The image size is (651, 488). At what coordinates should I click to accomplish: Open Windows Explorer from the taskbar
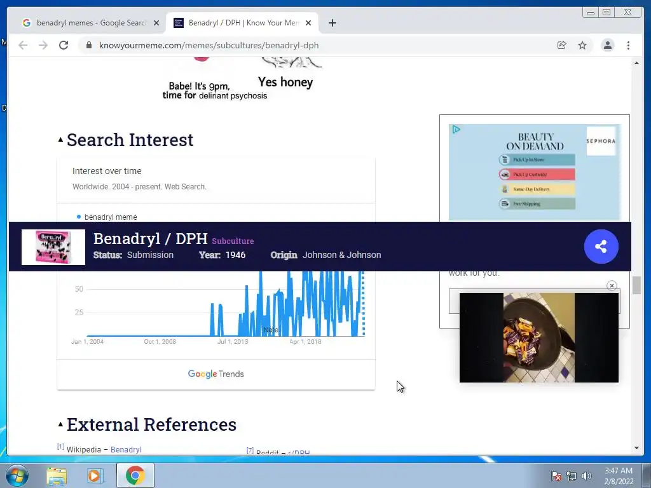click(x=57, y=475)
